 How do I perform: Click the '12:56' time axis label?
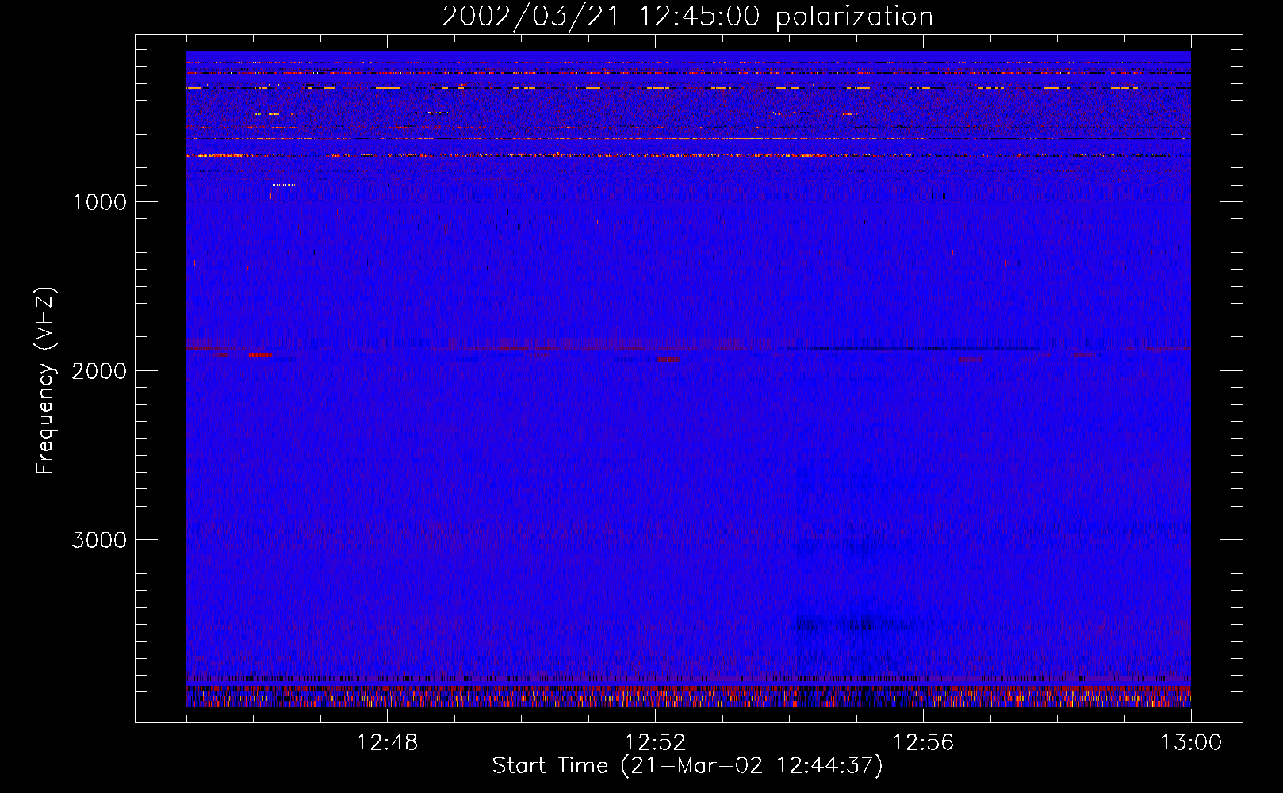(923, 743)
